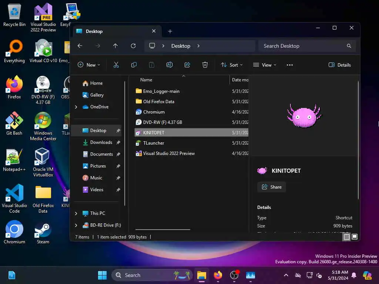Select Steam desktop icon
Viewport: 379px width, 284px height.
43,232
